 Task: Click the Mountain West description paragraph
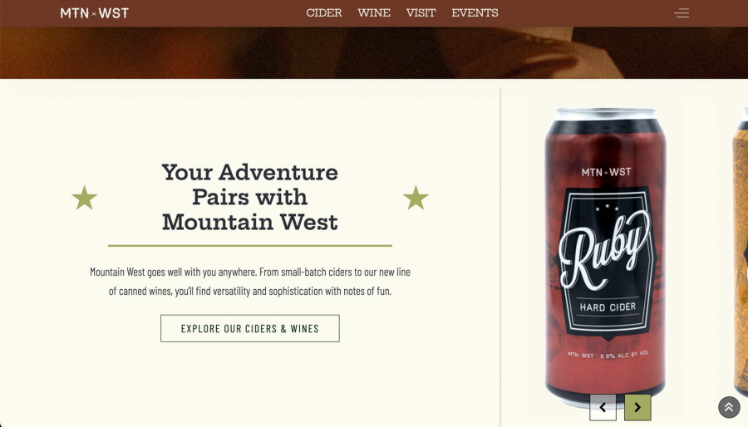[x=250, y=281]
